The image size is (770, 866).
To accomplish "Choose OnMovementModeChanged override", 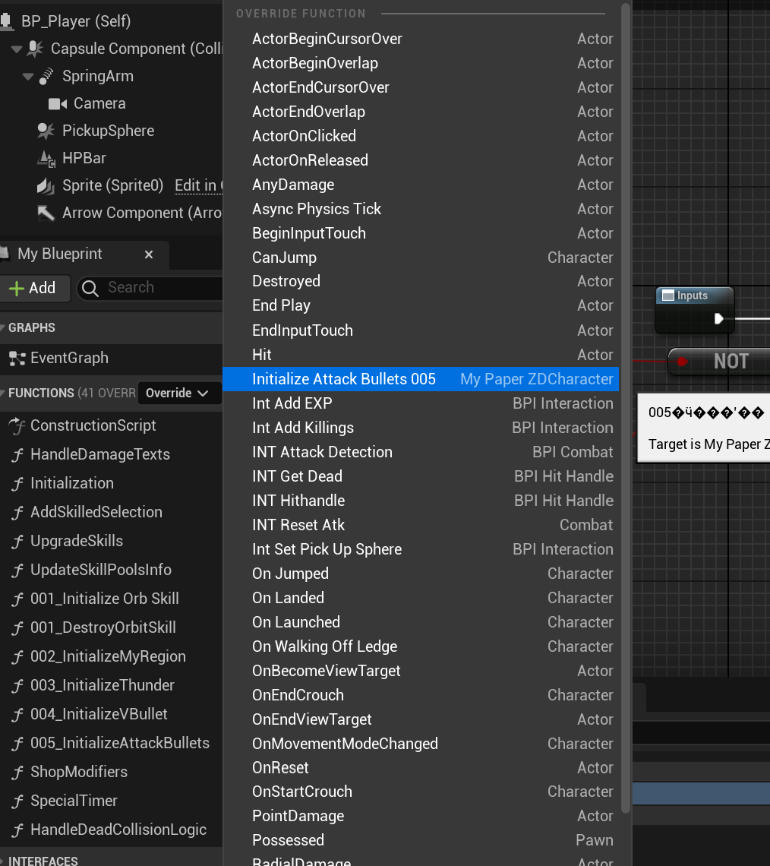I will point(421,744).
